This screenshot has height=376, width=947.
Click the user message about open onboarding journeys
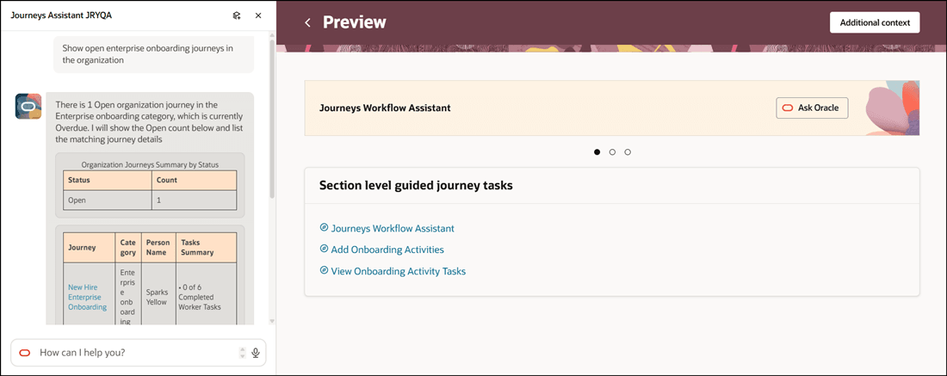tap(153, 54)
